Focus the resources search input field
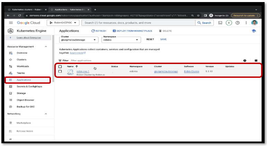 138,23
